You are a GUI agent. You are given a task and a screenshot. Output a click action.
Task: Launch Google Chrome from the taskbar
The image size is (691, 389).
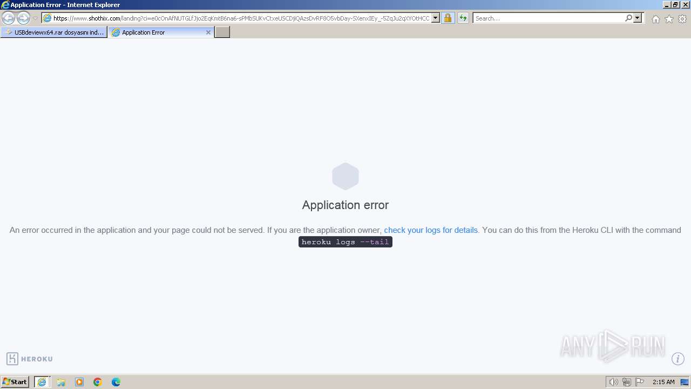click(x=98, y=382)
